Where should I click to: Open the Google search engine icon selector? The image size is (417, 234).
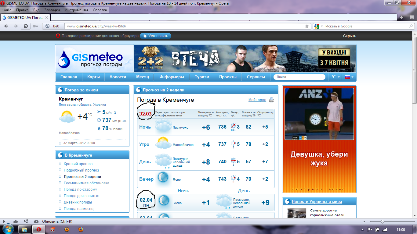(x=318, y=26)
